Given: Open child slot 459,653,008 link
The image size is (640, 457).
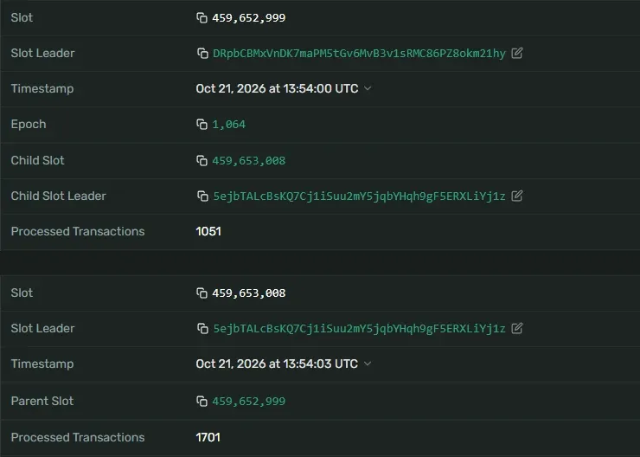Looking at the screenshot, I should coord(248,161).
